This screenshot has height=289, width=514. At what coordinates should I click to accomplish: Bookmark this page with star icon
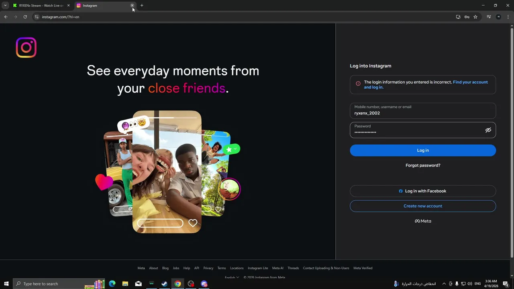coord(475,17)
